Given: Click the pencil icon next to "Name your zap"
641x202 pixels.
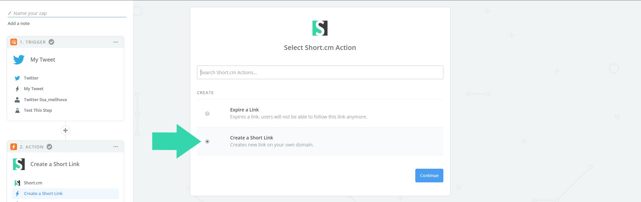Looking at the screenshot, I should click(9, 13).
